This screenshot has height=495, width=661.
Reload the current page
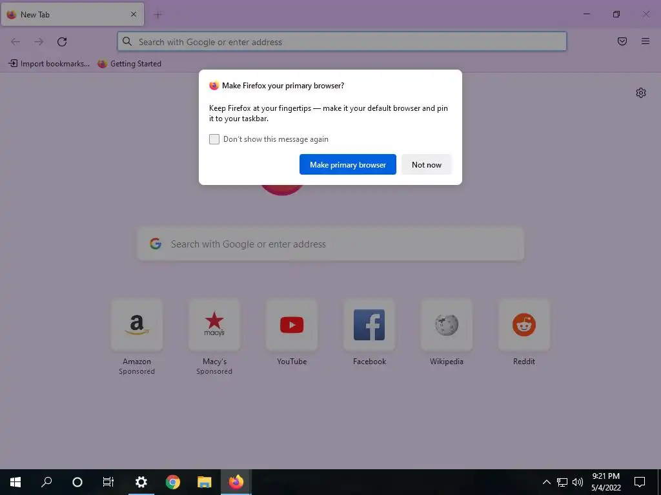pyautogui.click(x=62, y=42)
